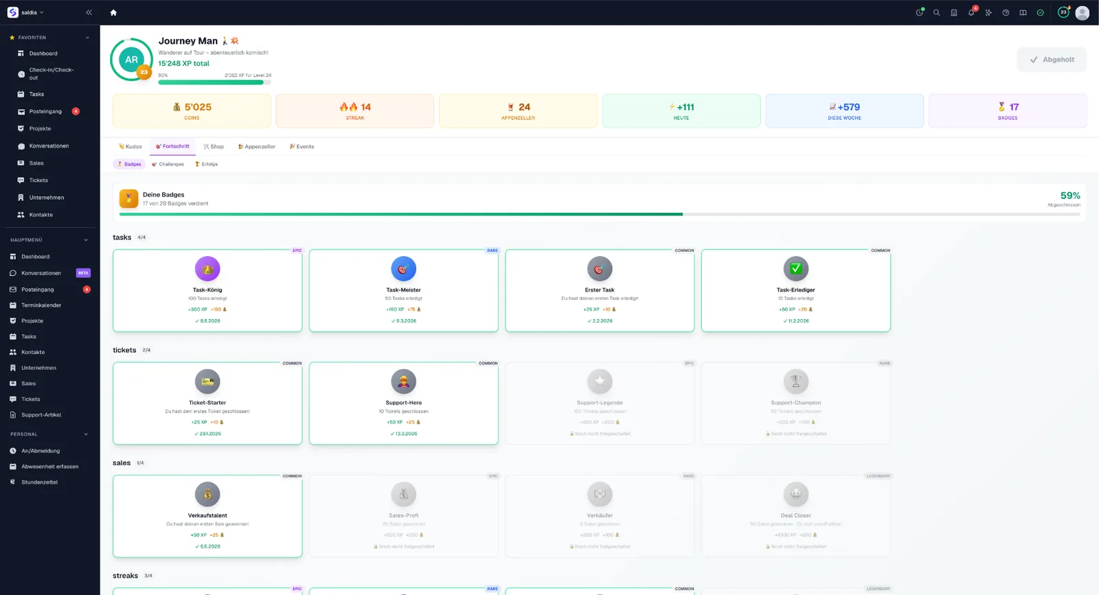Open the Task-Erlediger badge card
The image size is (1099, 595).
pyautogui.click(x=796, y=290)
